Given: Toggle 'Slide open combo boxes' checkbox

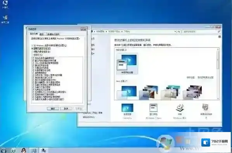Looking at the screenshot, I should (33, 66).
